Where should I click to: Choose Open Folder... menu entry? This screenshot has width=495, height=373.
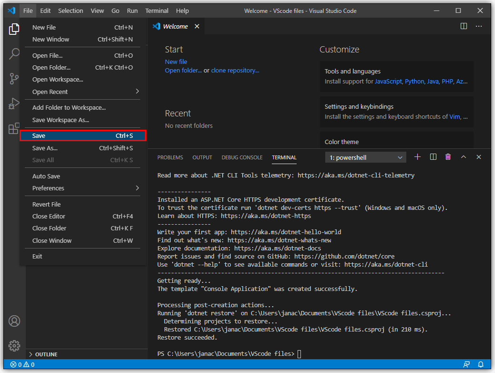pos(82,68)
